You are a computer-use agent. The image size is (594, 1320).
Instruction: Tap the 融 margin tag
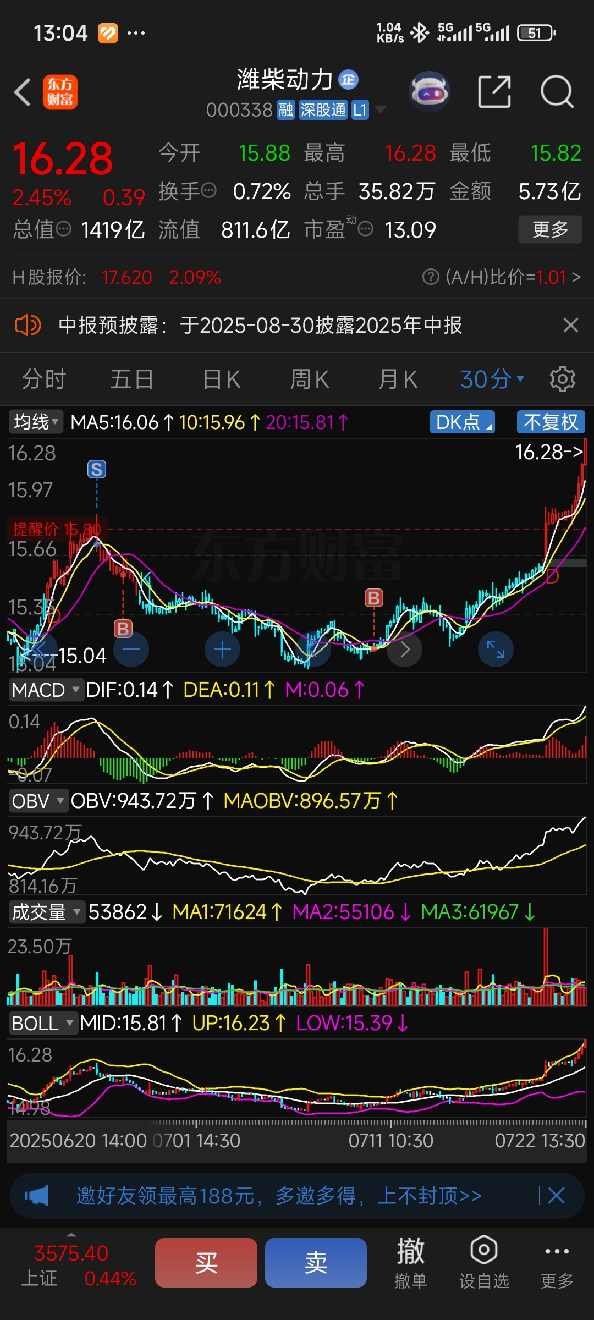pos(286,110)
